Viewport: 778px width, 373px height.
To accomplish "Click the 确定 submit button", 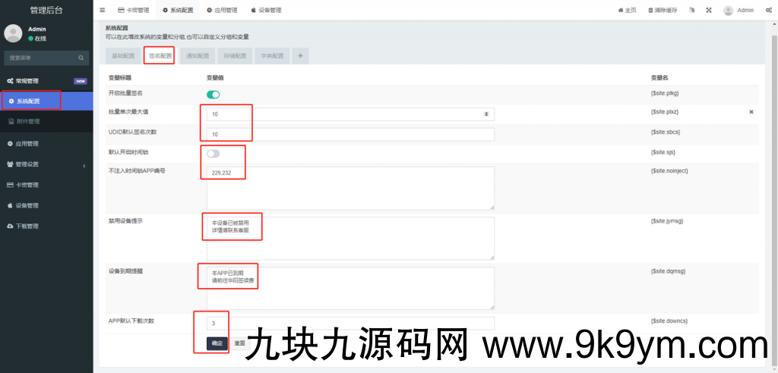I will click(x=217, y=343).
